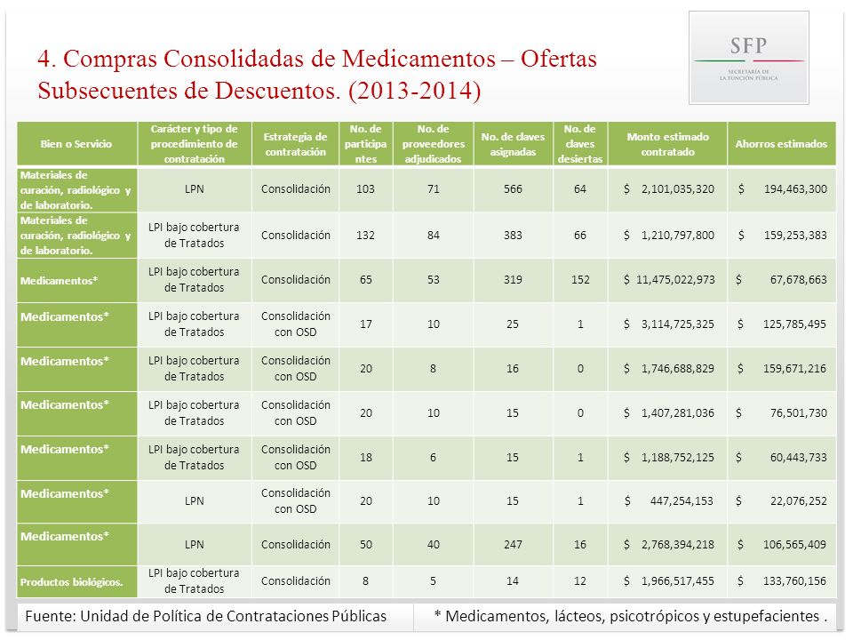Click 'LPI bajo cobertura de Tratados' in Productos biológicos row
This screenshot has width=853, height=640.
195,581
